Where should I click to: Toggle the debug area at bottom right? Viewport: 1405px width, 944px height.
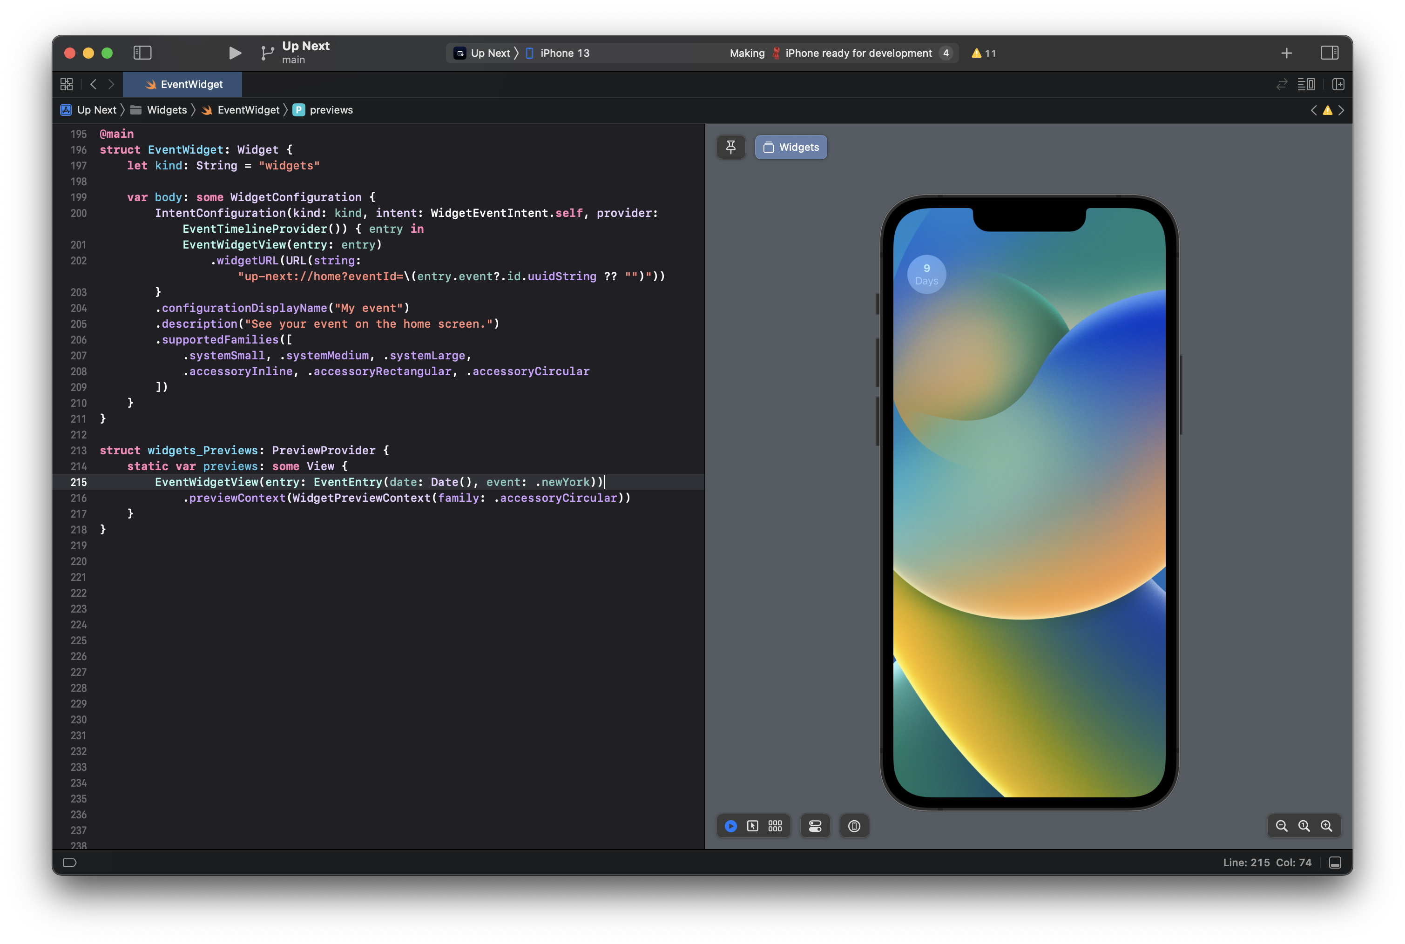coord(1335,862)
